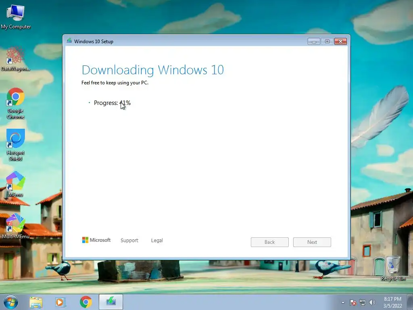Select the Recycle Bin desktop icon
The width and height of the screenshot is (413, 310).
click(x=393, y=268)
